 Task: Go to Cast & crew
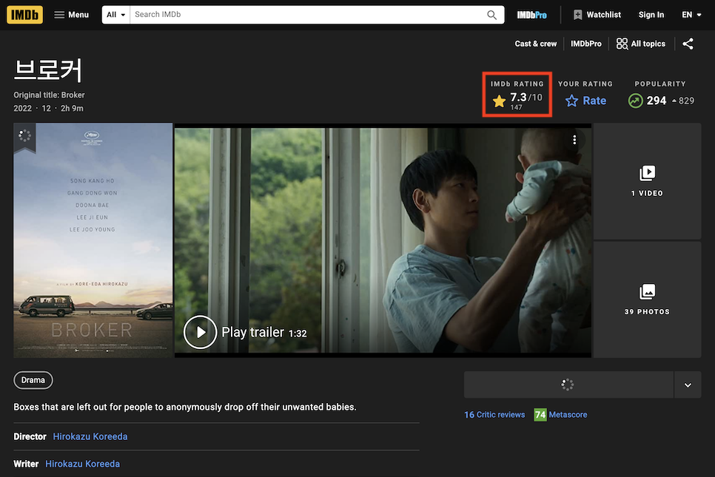tap(536, 44)
